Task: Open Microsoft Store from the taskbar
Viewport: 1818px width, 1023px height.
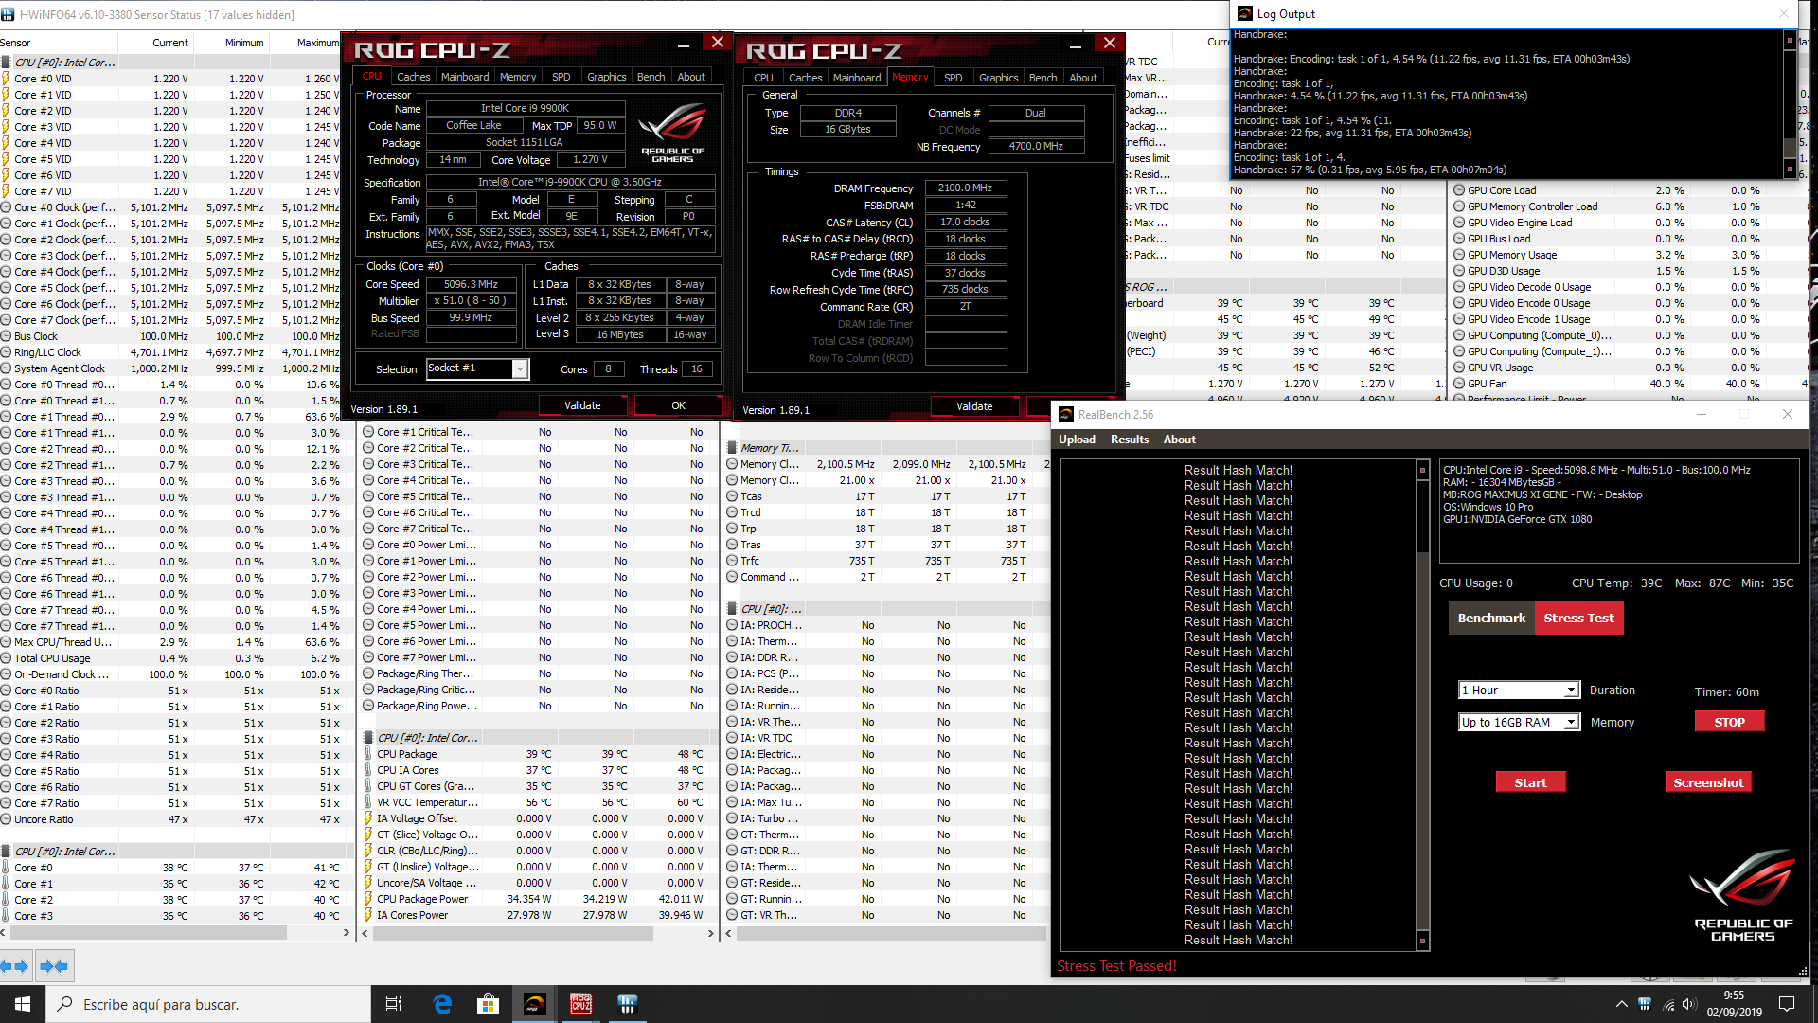Action: [x=488, y=1004]
